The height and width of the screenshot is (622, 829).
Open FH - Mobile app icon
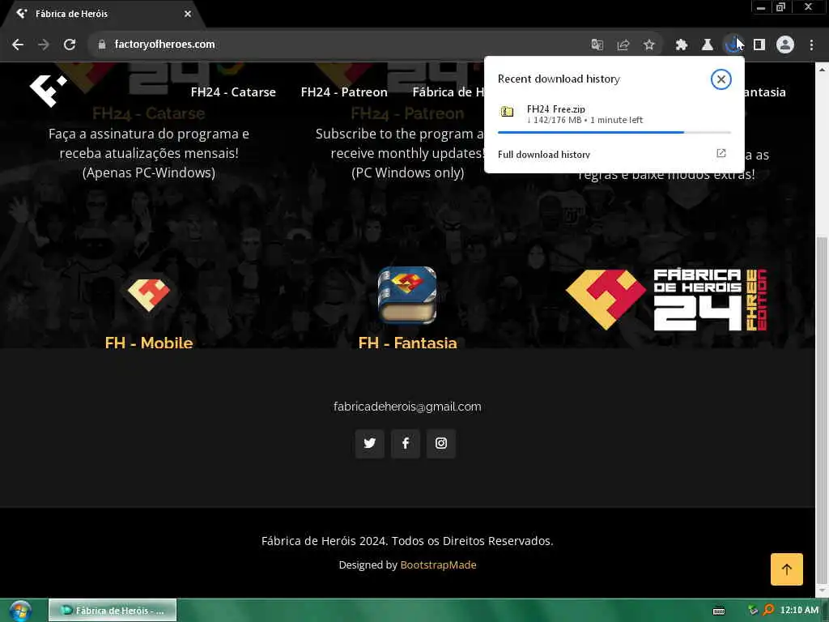[x=149, y=295]
